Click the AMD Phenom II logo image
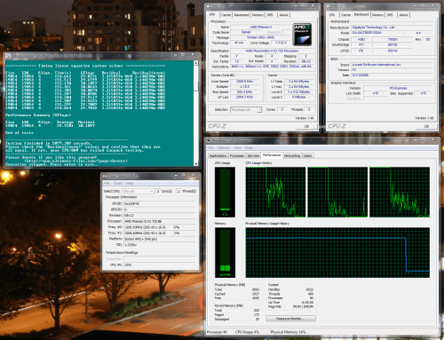Viewport: 444px width, 340px height. click(302, 35)
